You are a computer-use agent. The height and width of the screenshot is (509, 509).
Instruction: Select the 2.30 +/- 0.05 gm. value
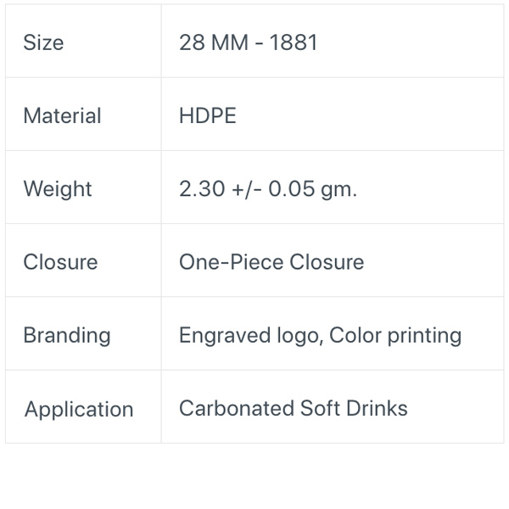coord(268,189)
